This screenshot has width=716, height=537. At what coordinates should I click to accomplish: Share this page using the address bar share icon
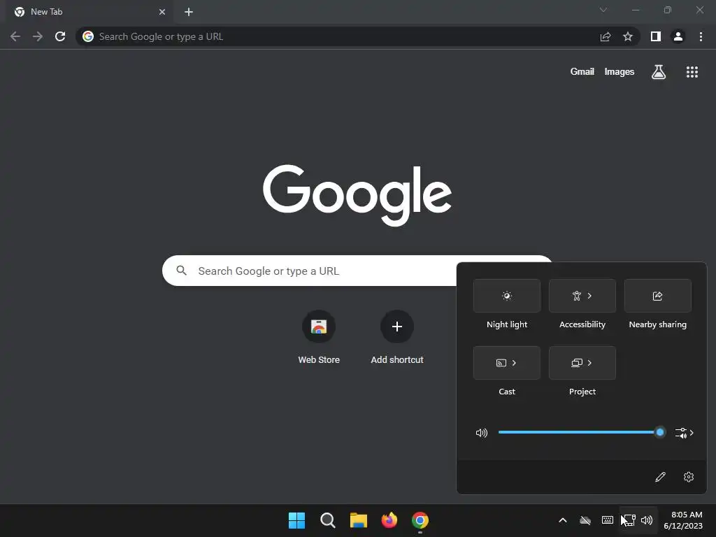[606, 36]
